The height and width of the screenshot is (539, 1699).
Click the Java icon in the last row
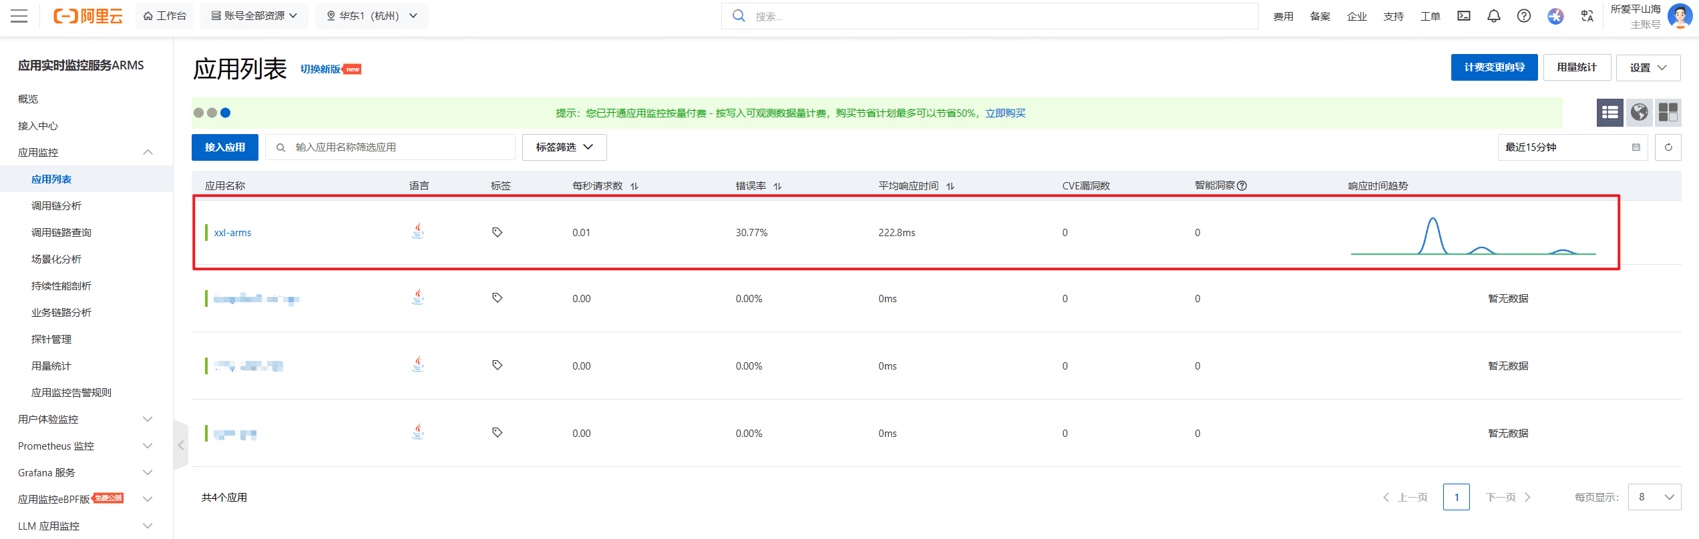pyautogui.click(x=417, y=432)
